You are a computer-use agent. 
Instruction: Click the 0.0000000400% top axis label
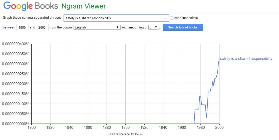pyautogui.click(x=16, y=44)
